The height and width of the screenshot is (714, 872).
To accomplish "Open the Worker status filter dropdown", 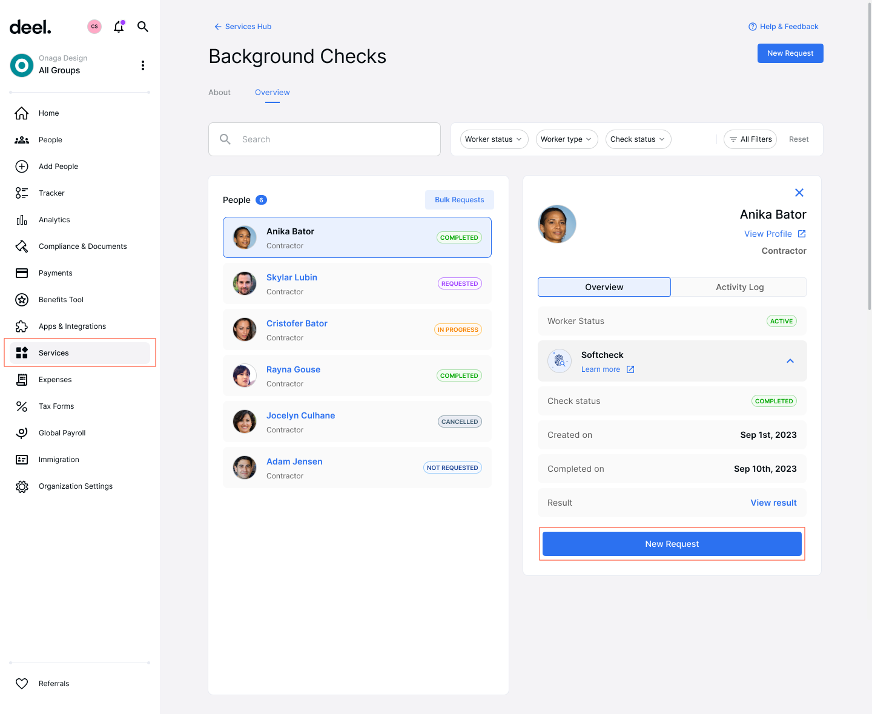I will tap(494, 139).
